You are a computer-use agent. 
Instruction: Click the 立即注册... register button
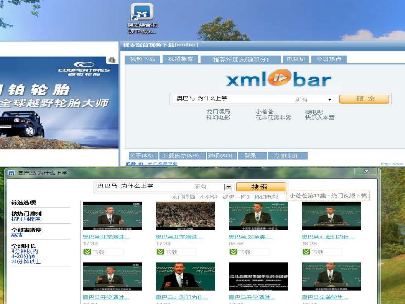point(288,156)
